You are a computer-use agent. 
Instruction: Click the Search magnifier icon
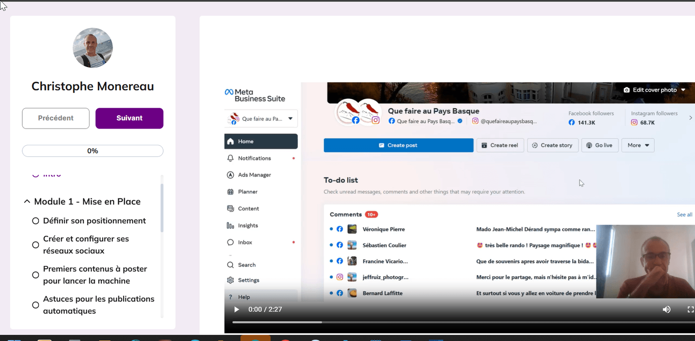pyautogui.click(x=230, y=265)
